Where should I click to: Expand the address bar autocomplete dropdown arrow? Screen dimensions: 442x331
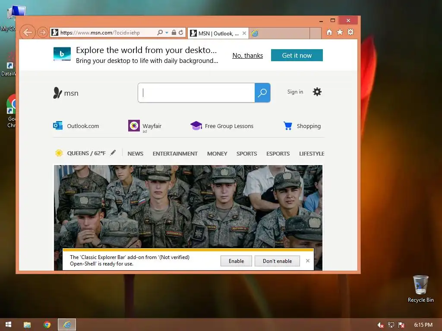(x=167, y=33)
